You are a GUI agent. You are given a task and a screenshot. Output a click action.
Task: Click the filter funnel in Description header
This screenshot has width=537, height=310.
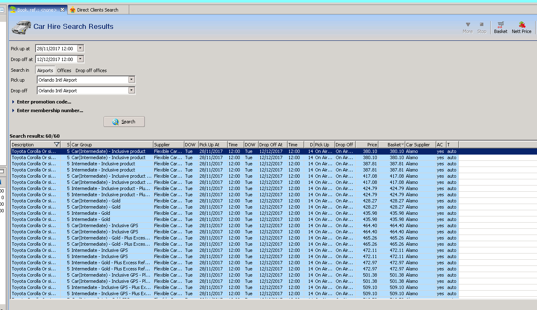pyautogui.click(x=57, y=145)
